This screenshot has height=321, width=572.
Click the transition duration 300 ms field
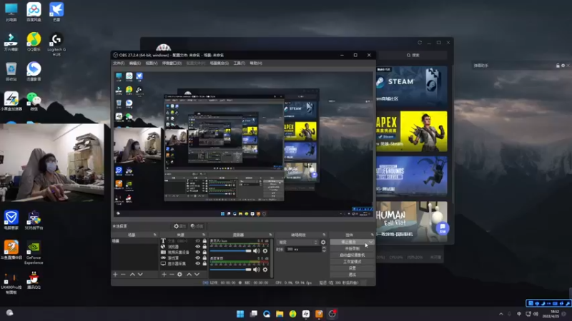coord(303,249)
